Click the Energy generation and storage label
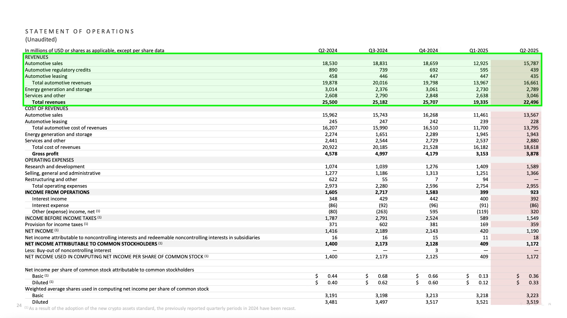 59,89
